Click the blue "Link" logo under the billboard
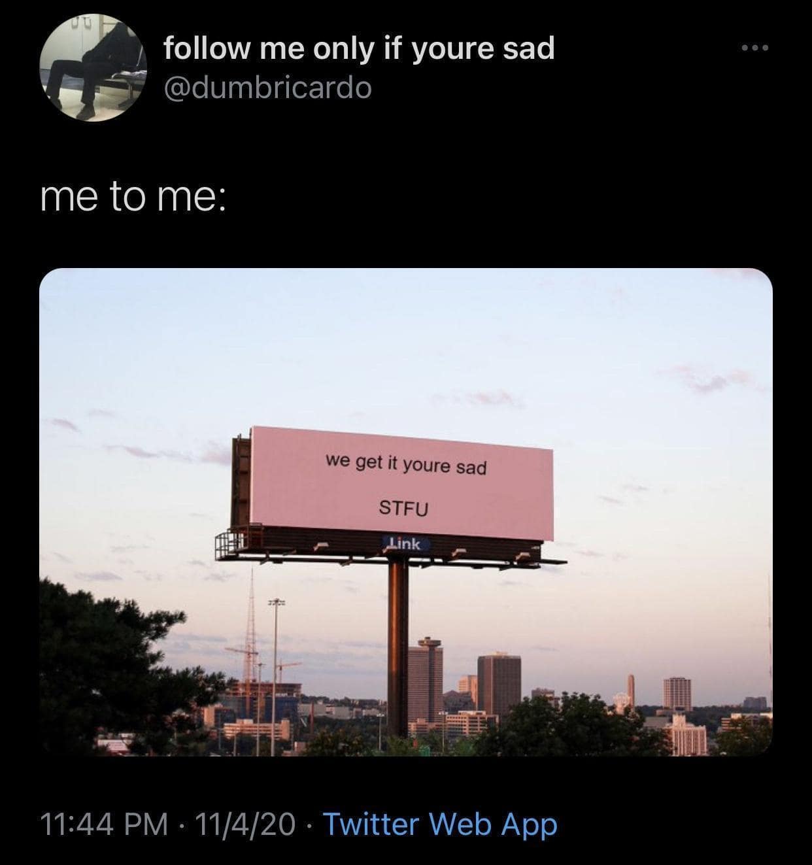This screenshot has height=865, width=812. (x=406, y=543)
